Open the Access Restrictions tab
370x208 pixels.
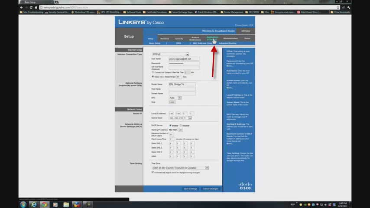coord(195,39)
